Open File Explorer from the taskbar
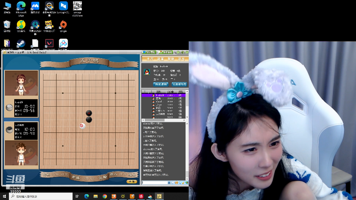 [96, 196]
